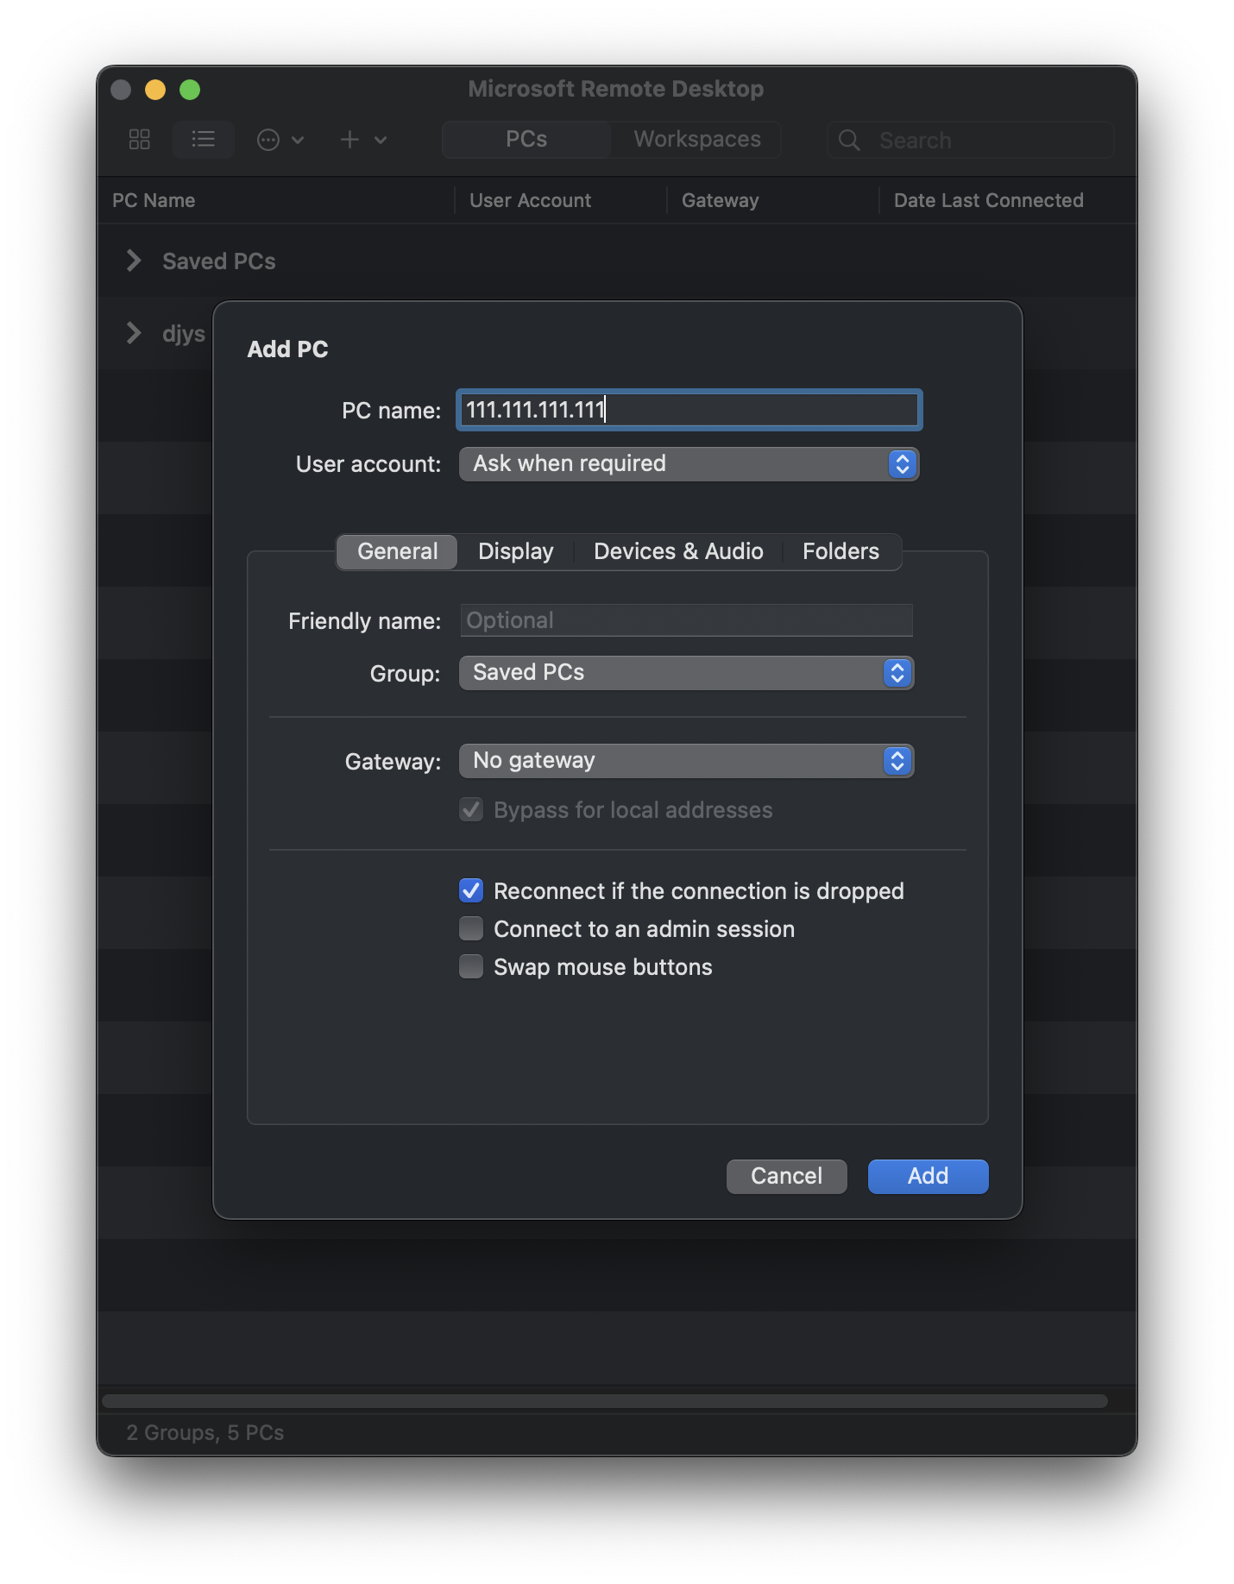Click the Search field

(x=970, y=140)
